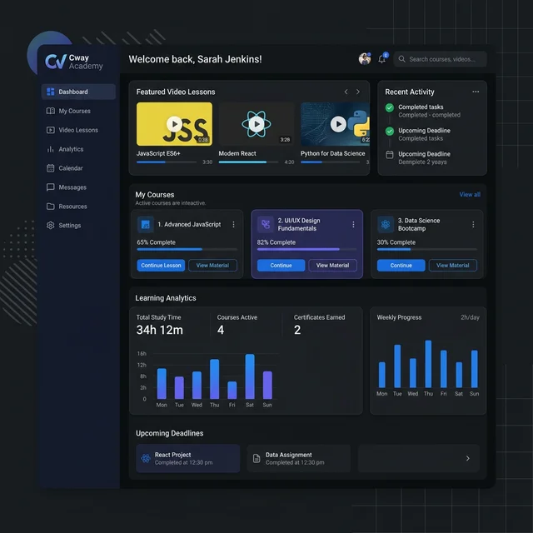The width and height of the screenshot is (533, 533).
Task: Click the Data Science Bootcamp progress bar
Action: [427, 249]
